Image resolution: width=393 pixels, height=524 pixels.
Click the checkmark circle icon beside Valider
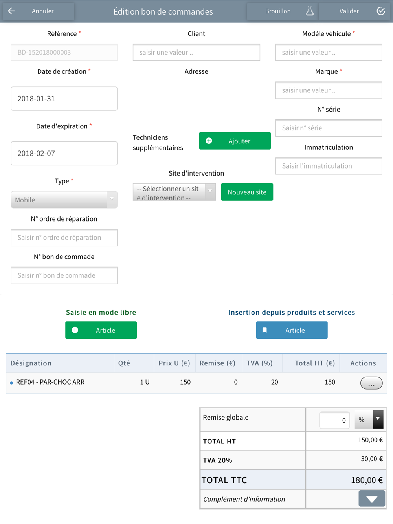tap(381, 11)
